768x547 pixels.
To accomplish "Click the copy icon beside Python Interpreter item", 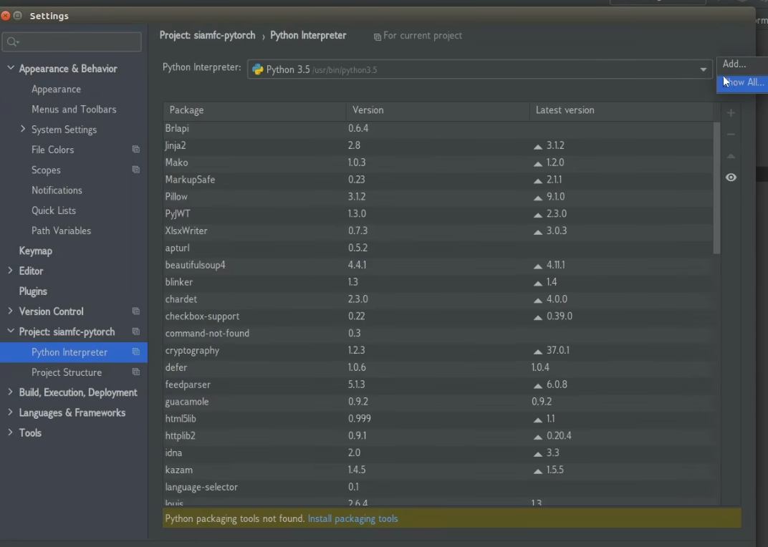I will pos(136,352).
